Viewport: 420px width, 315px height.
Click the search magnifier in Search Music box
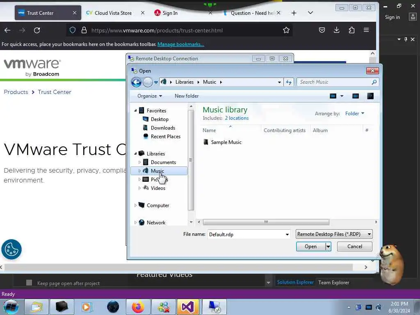pyautogui.click(x=374, y=82)
